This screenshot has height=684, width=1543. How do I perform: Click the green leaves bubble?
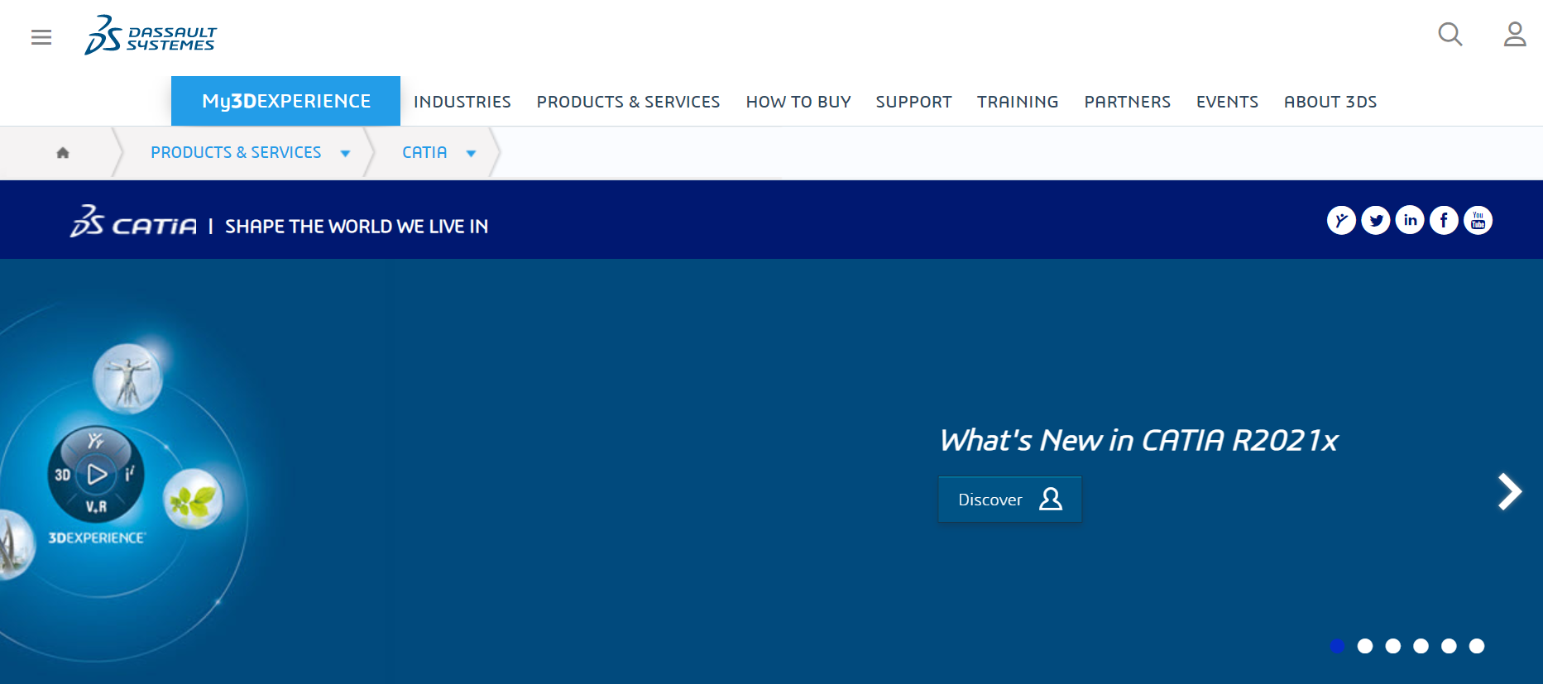(194, 499)
